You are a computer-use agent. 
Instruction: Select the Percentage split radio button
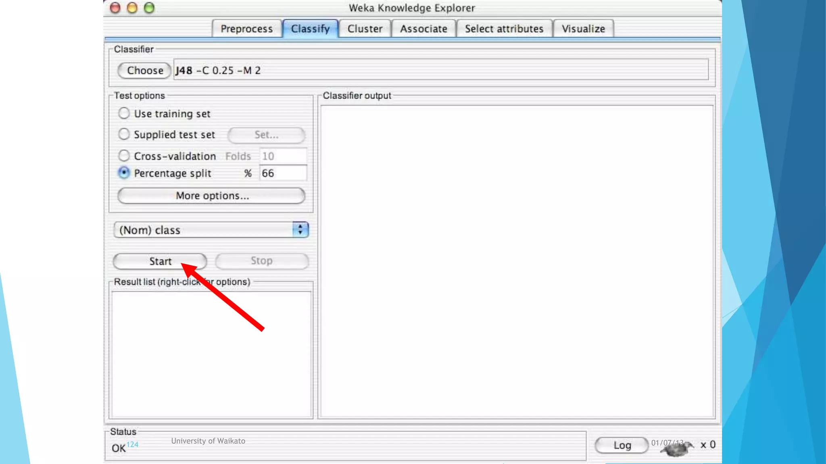click(124, 173)
